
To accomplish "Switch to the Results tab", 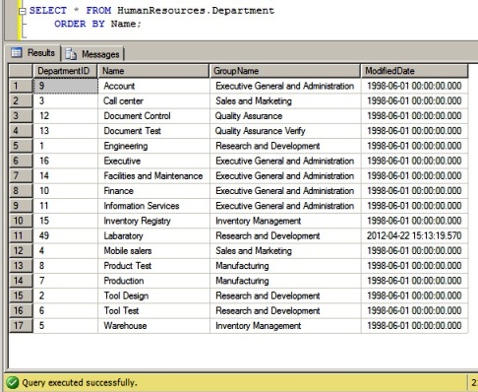I will (33, 52).
